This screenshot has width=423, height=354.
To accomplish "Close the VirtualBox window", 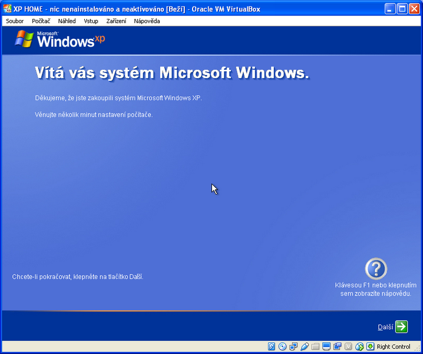I will pyautogui.click(x=414, y=9).
